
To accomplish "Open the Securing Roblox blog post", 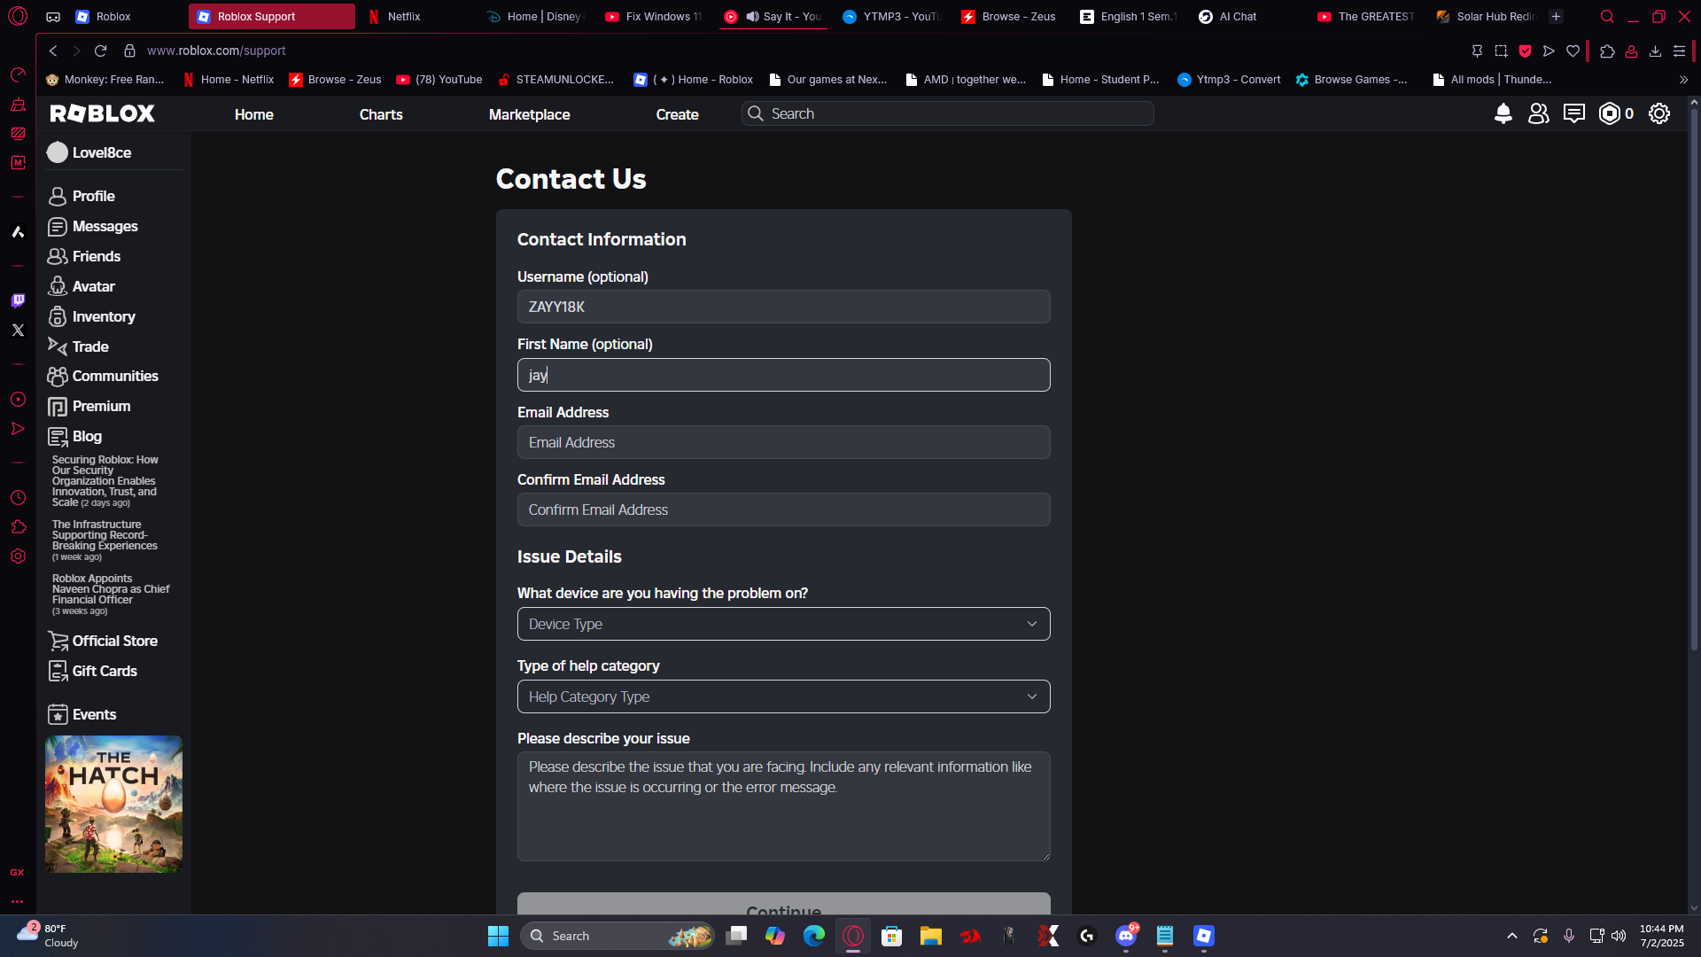I will point(105,481).
